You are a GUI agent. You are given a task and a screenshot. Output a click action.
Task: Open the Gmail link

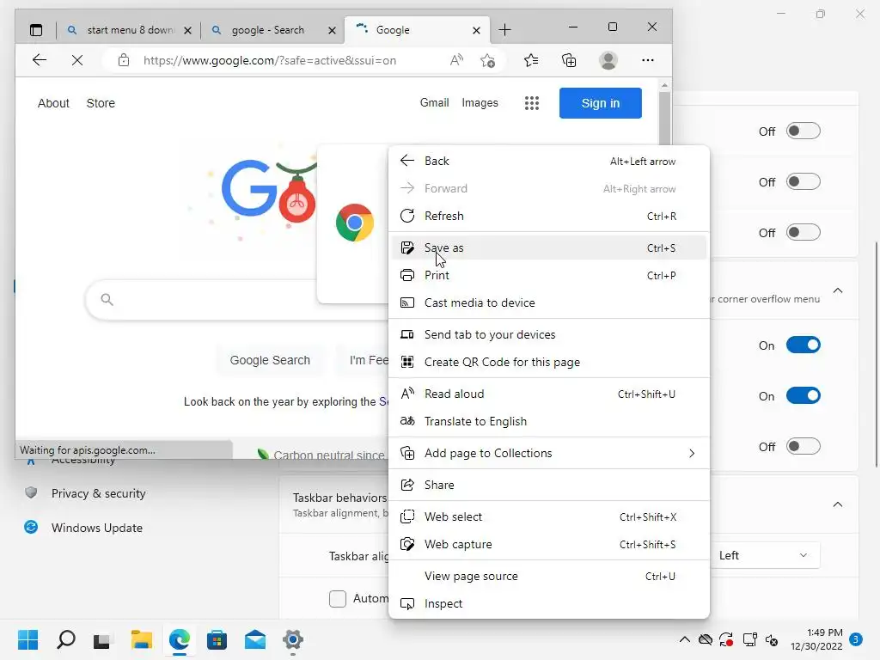[x=434, y=103]
